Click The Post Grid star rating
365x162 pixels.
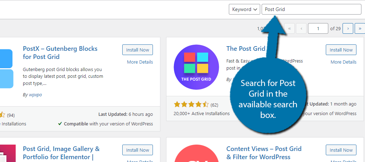click(191, 105)
